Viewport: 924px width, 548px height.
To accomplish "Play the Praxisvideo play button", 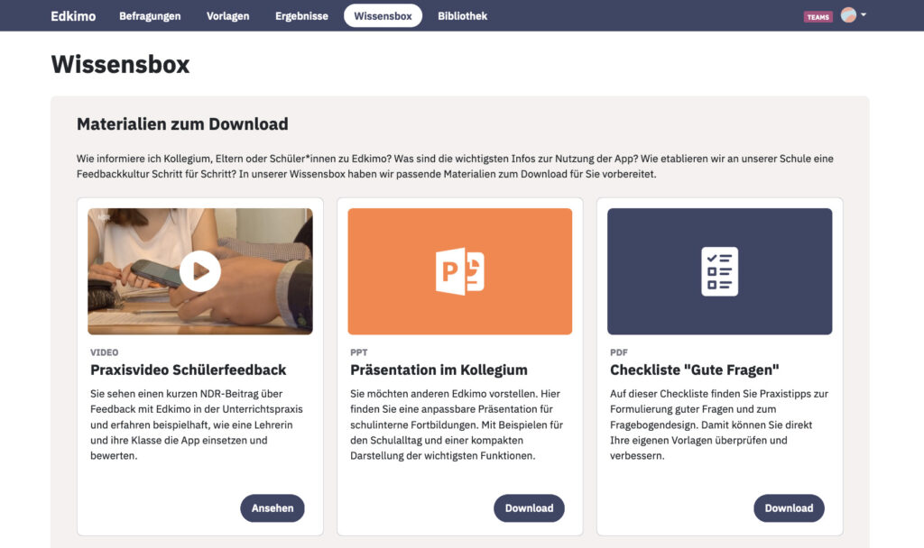I will 200,270.
